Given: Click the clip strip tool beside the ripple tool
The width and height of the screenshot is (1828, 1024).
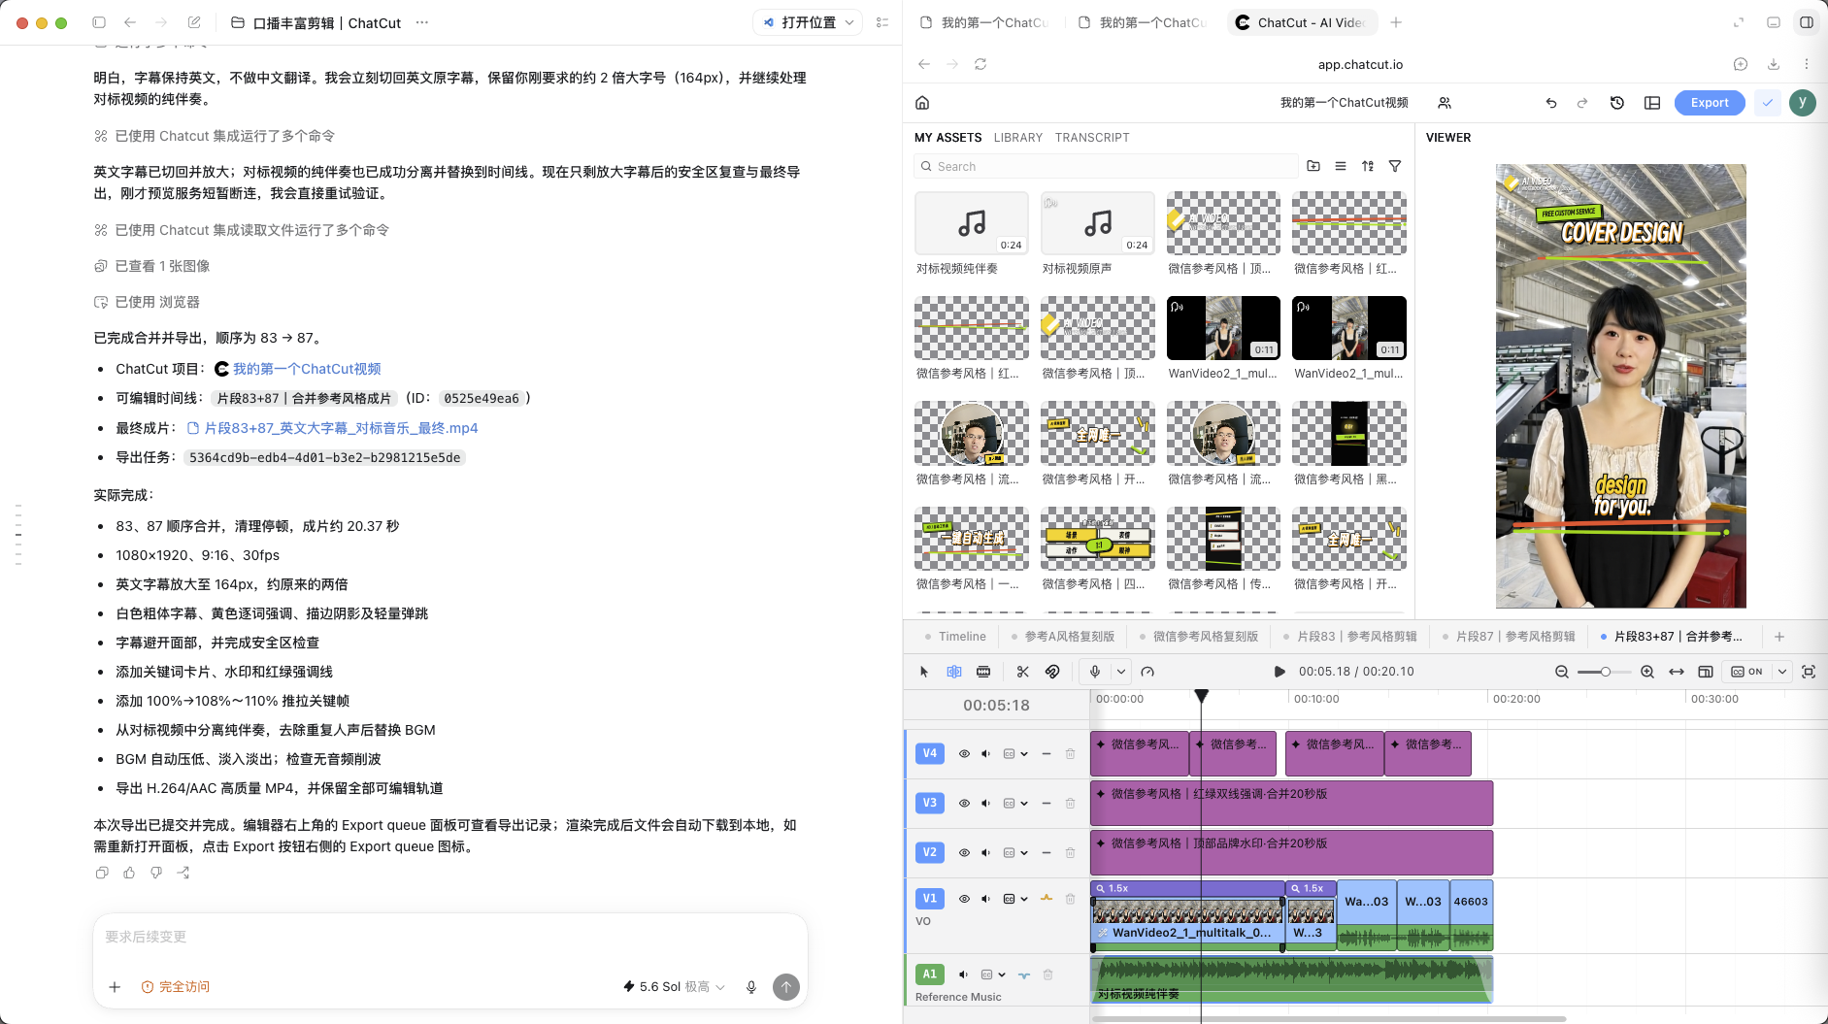Looking at the screenshot, I should 983,672.
